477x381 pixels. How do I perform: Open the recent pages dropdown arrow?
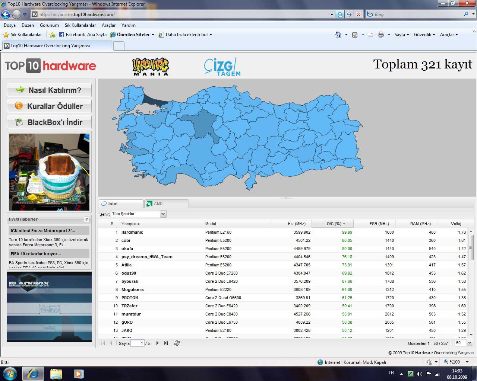point(25,15)
